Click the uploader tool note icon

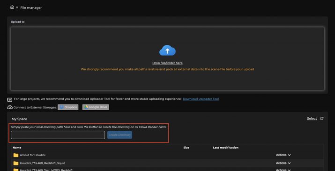10,100
